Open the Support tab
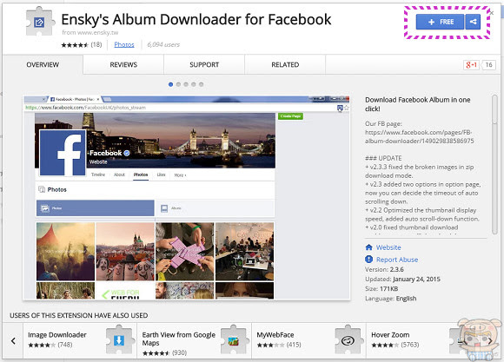The image size is (504, 362). [204, 64]
